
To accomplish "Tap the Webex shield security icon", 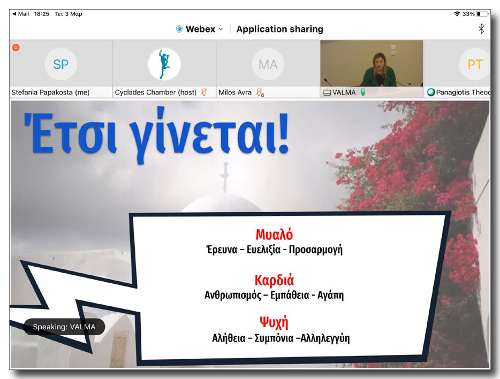I will pyautogui.click(x=179, y=29).
